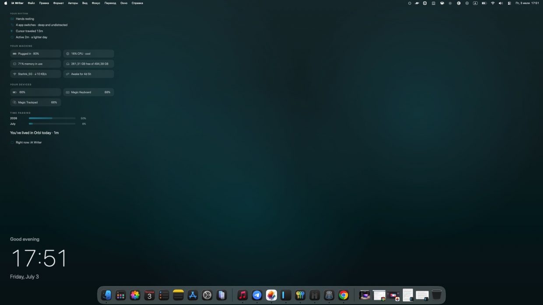Click menu bar date and time Пт, 3 июля
Viewport: 543px width, 305px height.
tap(527, 3)
